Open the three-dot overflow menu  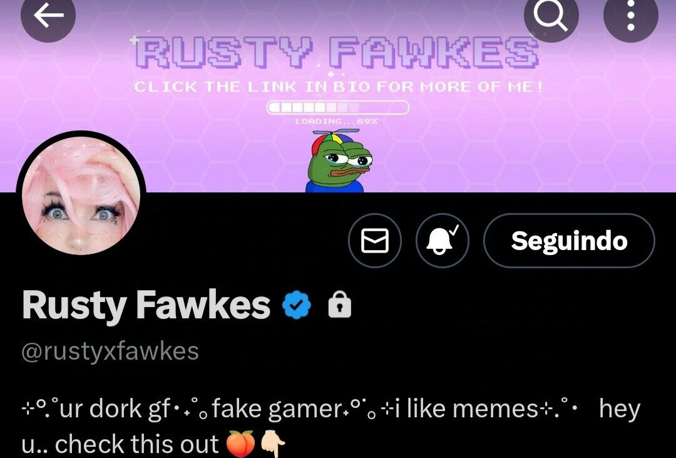tap(631, 16)
